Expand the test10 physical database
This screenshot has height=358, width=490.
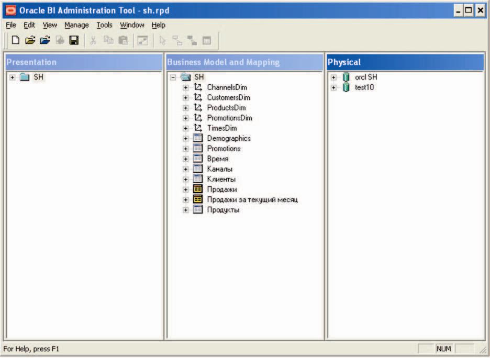pyautogui.click(x=333, y=87)
